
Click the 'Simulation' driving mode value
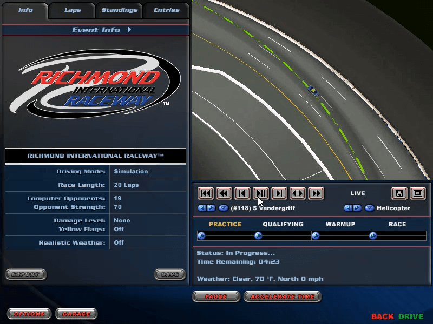pos(131,171)
